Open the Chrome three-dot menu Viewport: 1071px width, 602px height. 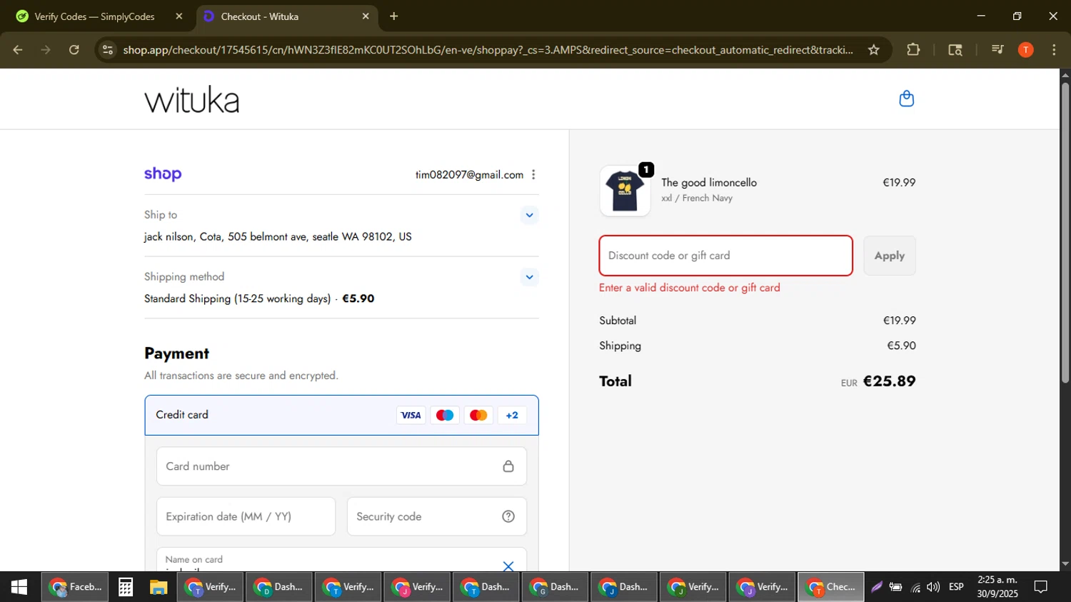tap(1054, 50)
